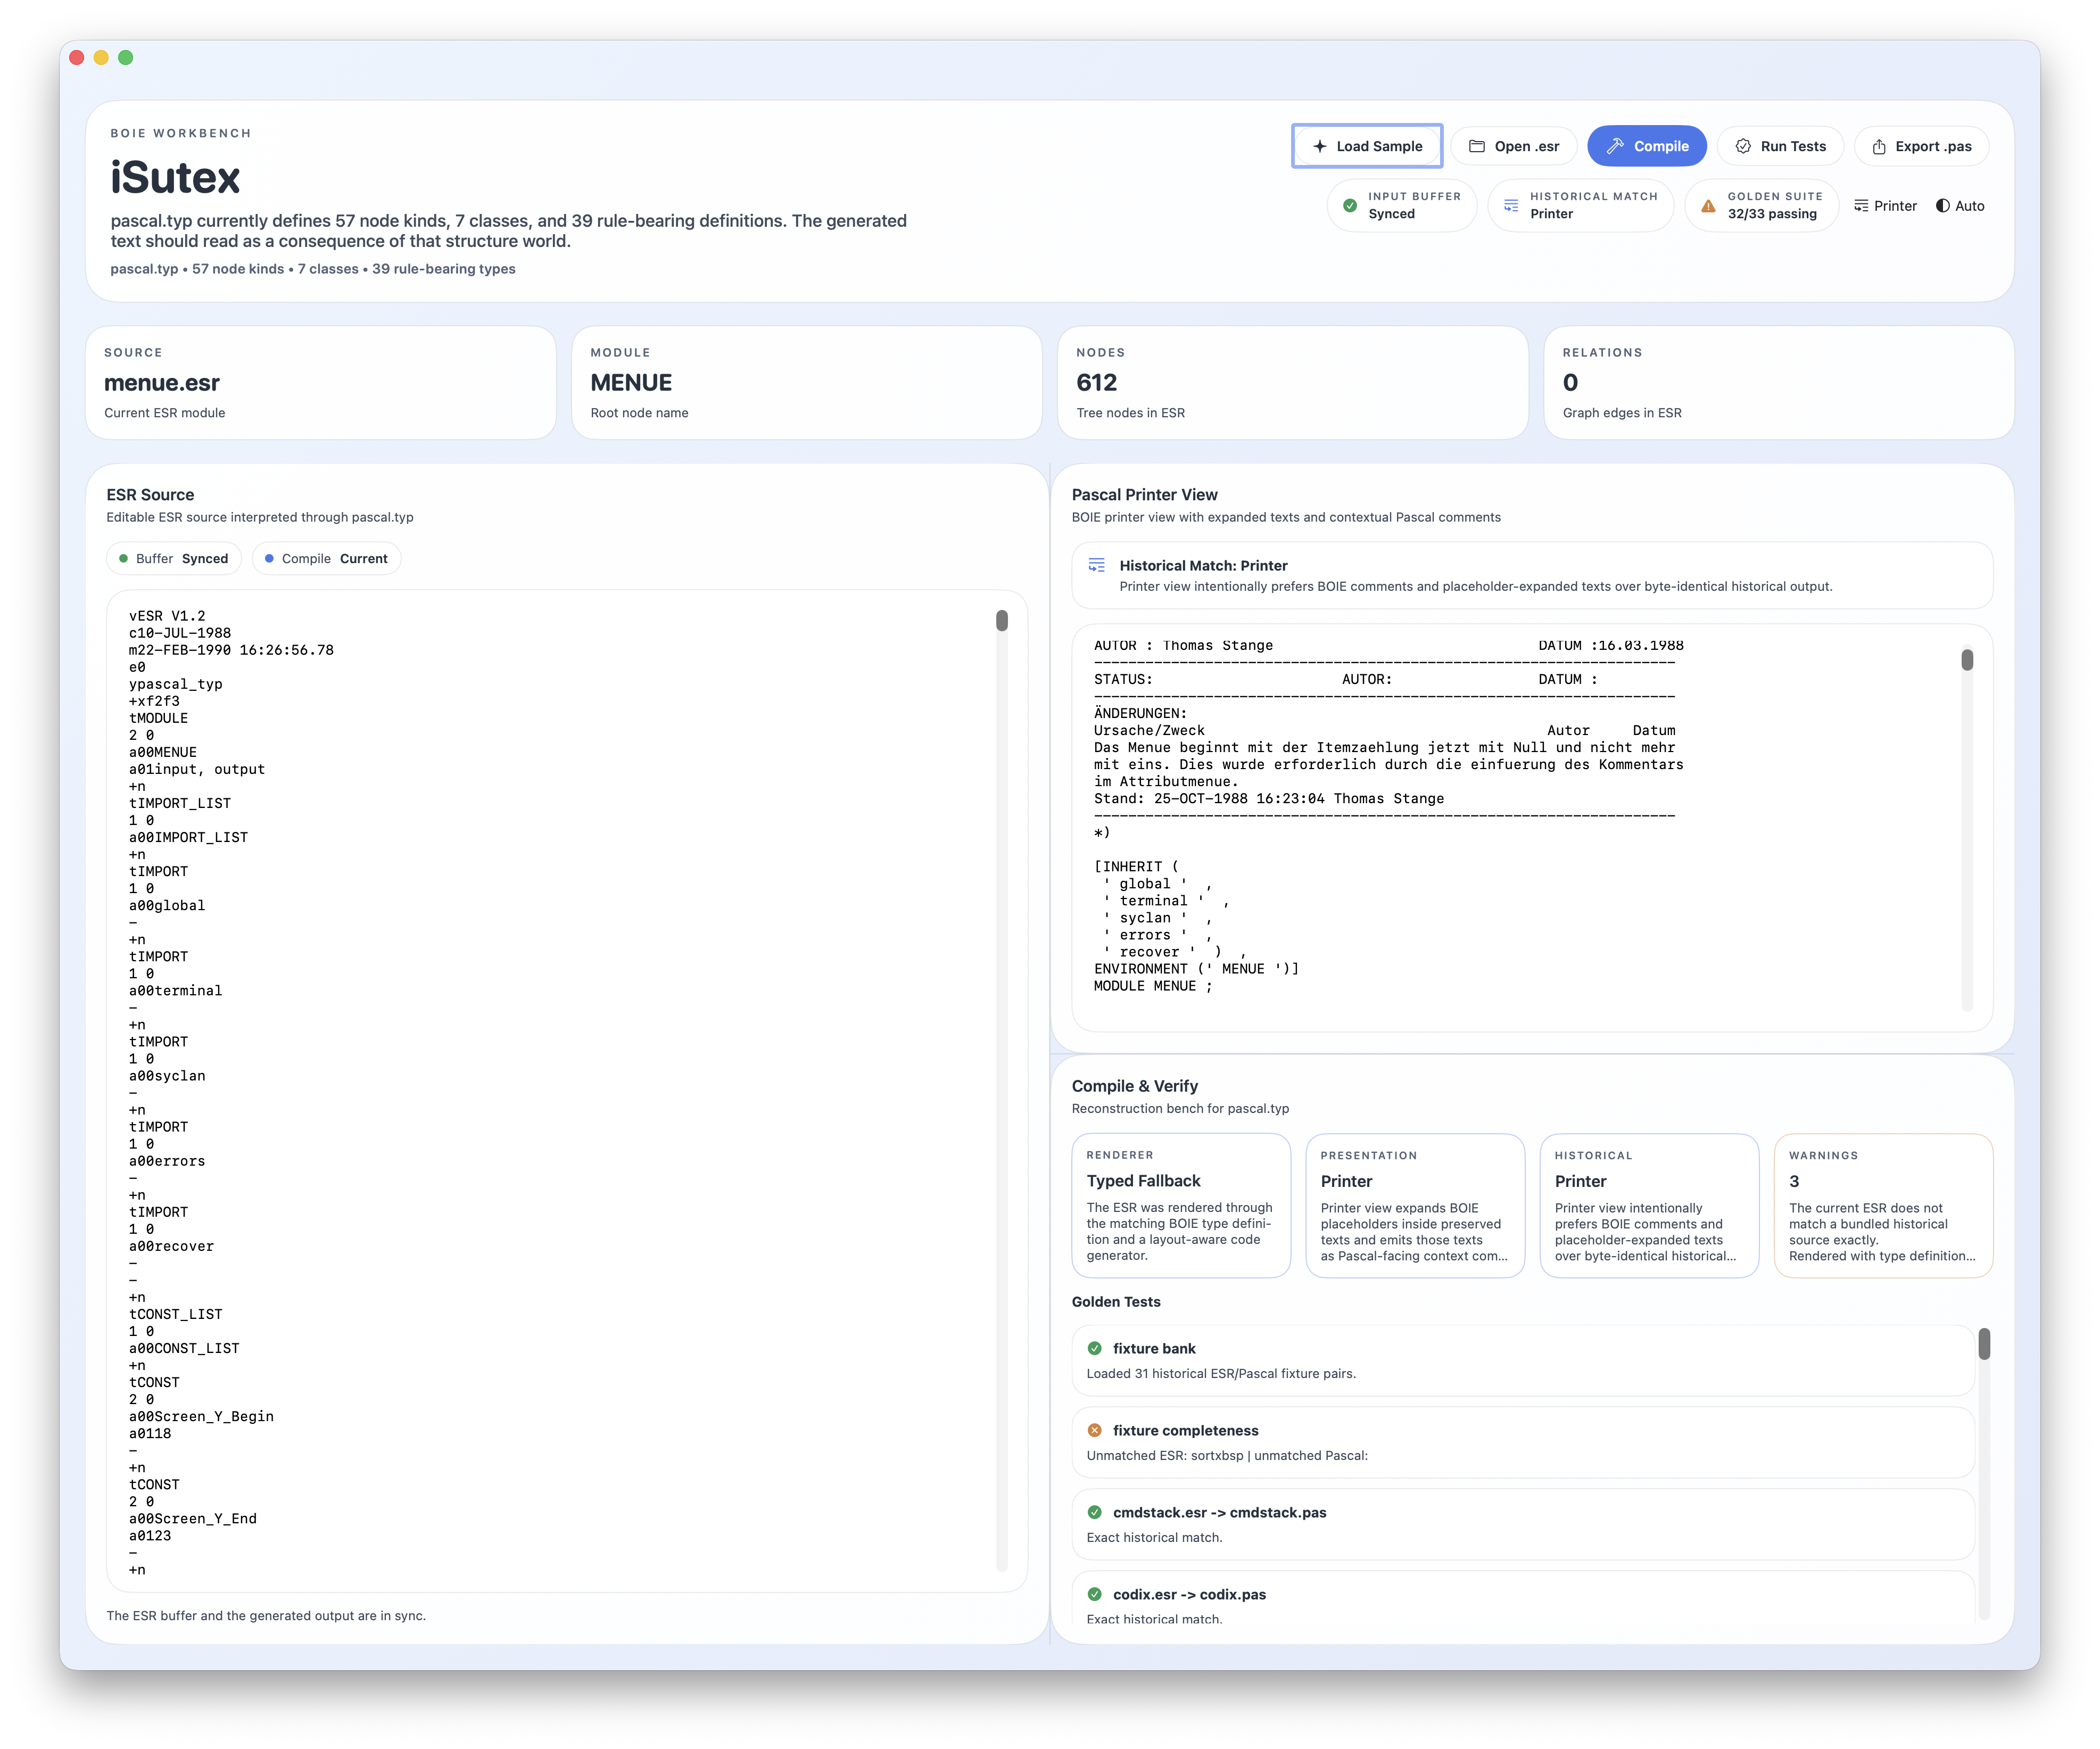This screenshot has height=1749, width=2100.
Task: Click the folder icon on Open .esr
Action: [x=1476, y=146]
